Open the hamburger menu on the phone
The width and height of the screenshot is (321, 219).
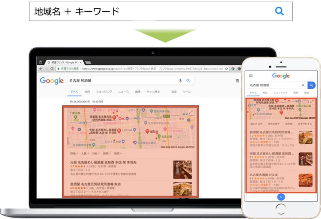[251, 76]
